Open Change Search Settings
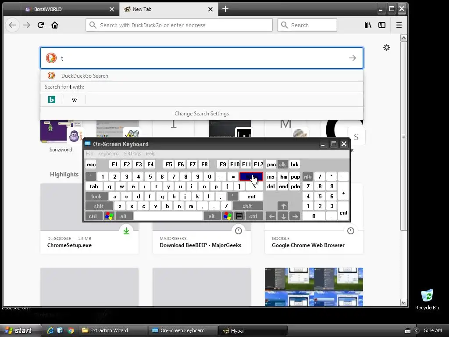 pyautogui.click(x=202, y=114)
